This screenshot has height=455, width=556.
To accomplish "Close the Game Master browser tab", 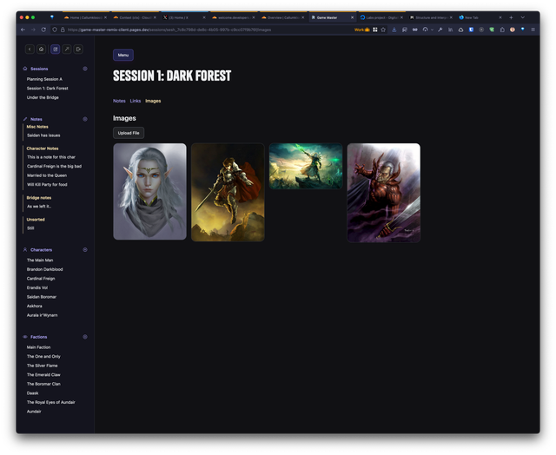I will pyautogui.click(x=352, y=17).
